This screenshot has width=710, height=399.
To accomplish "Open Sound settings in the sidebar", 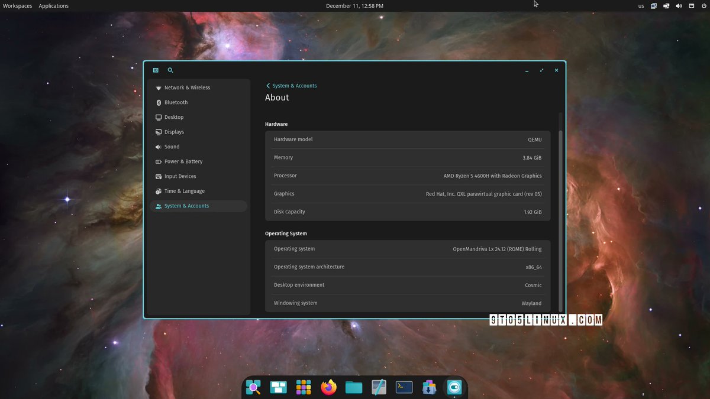I will click(x=198, y=147).
